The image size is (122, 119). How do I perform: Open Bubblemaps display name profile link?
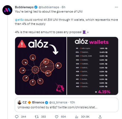tap(24, 7)
